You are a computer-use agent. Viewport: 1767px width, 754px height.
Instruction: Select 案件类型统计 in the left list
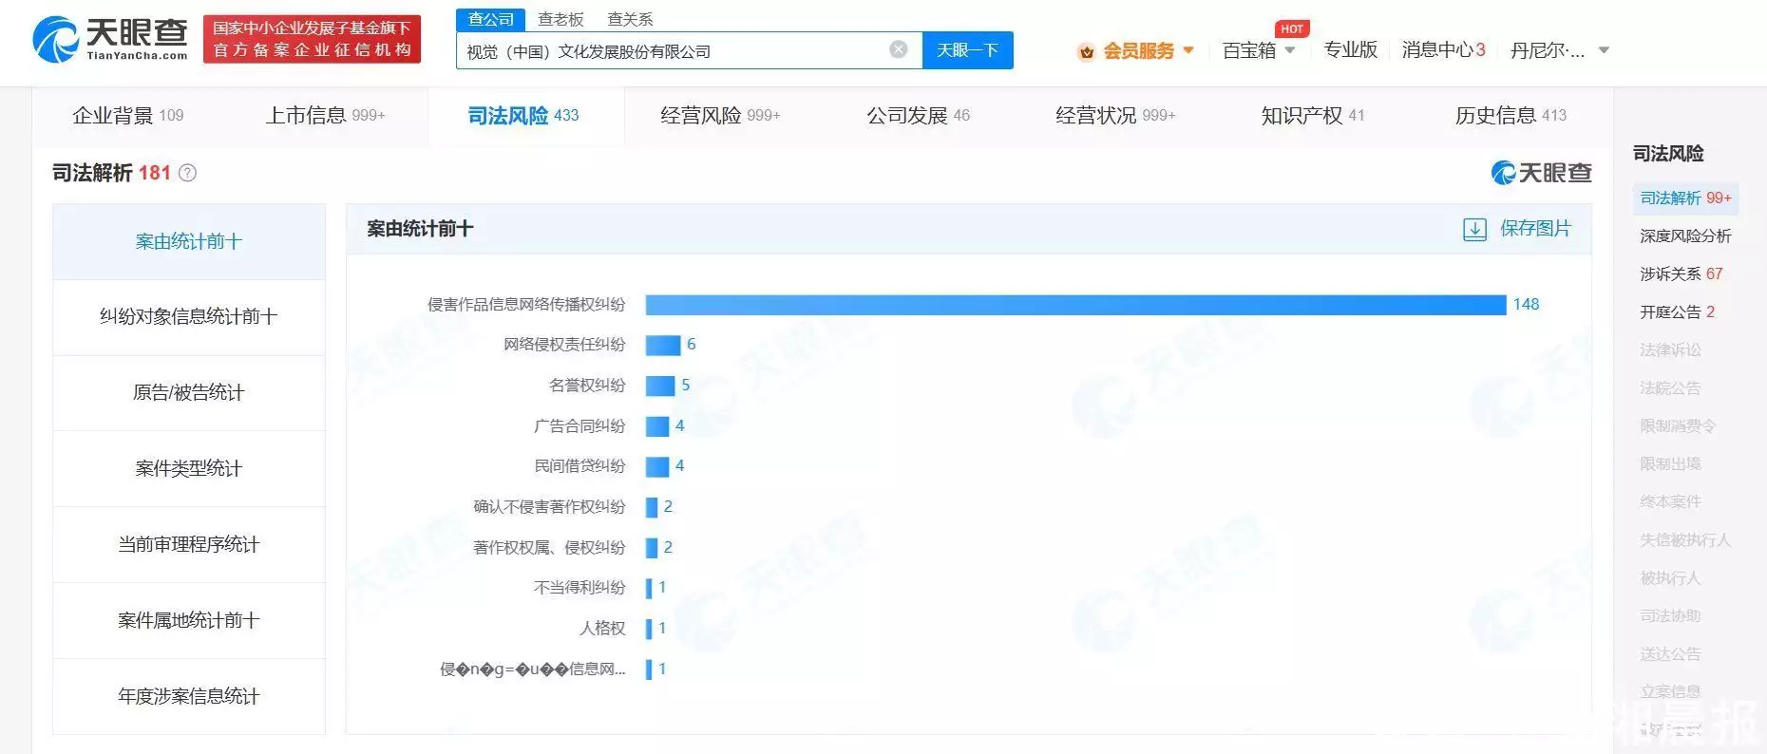189,469
